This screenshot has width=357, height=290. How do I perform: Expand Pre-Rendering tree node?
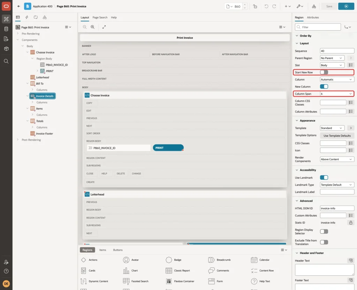click(18, 33)
